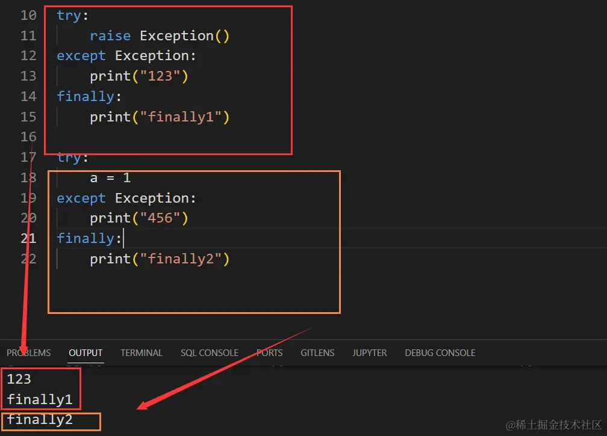Click line number 10 in gutter

click(x=28, y=16)
